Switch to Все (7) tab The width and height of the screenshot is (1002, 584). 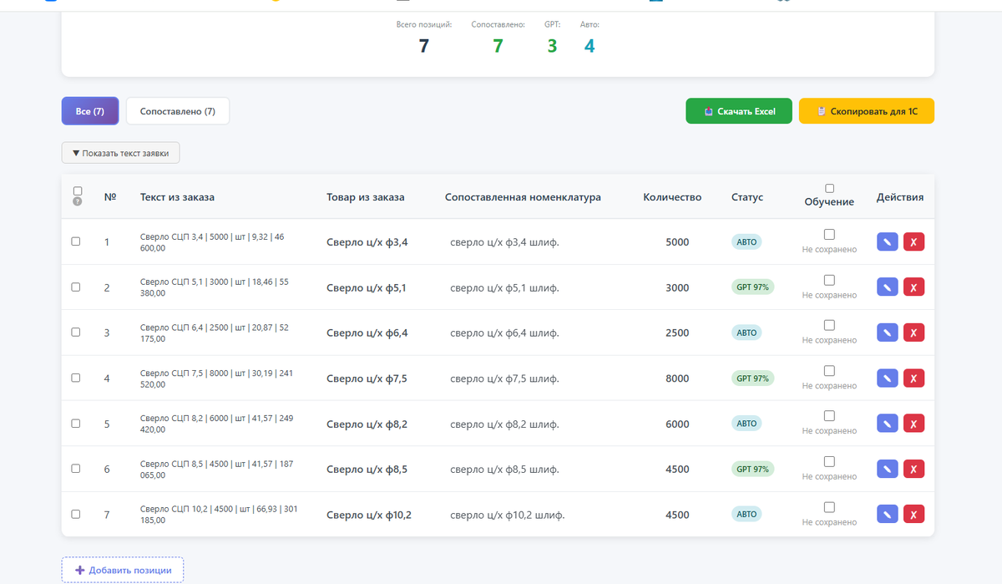pyautogui.click(x=90, y=111)
